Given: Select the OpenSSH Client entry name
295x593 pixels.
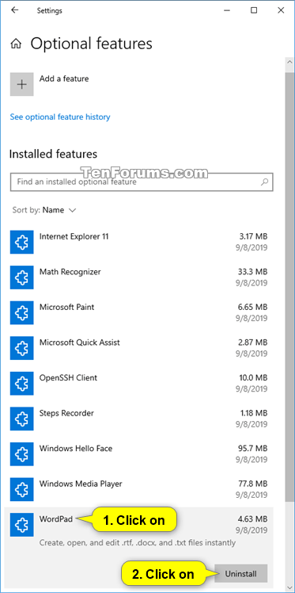Looking at the screenshot, I should (68, 377).
